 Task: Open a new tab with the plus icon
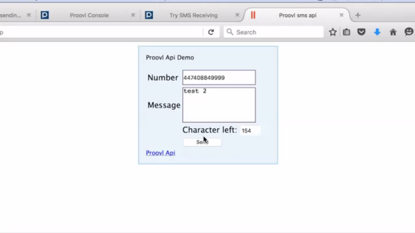(358, 15)
